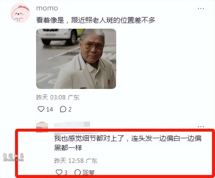Screen dimensions: 215x178
Task: Open more options on the reply comment
Action: (x=201, y=126)
